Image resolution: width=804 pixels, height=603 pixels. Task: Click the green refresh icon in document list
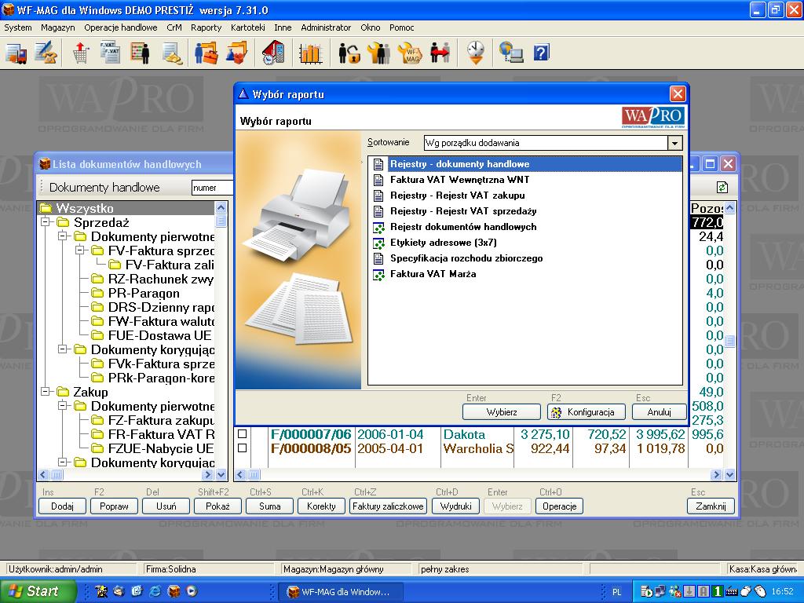click(722, 188)
